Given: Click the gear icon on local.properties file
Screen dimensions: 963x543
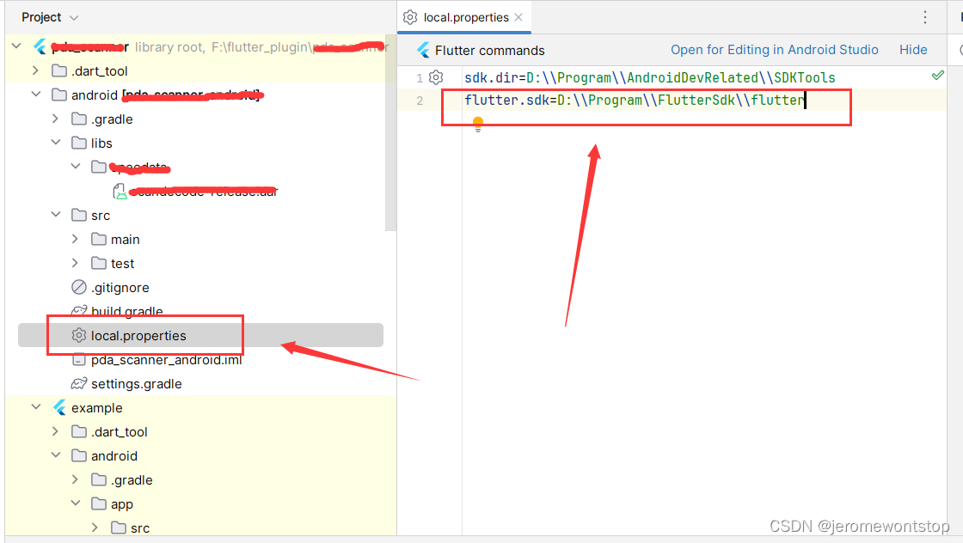Looking at the screenshot, I should coord(80,335).
